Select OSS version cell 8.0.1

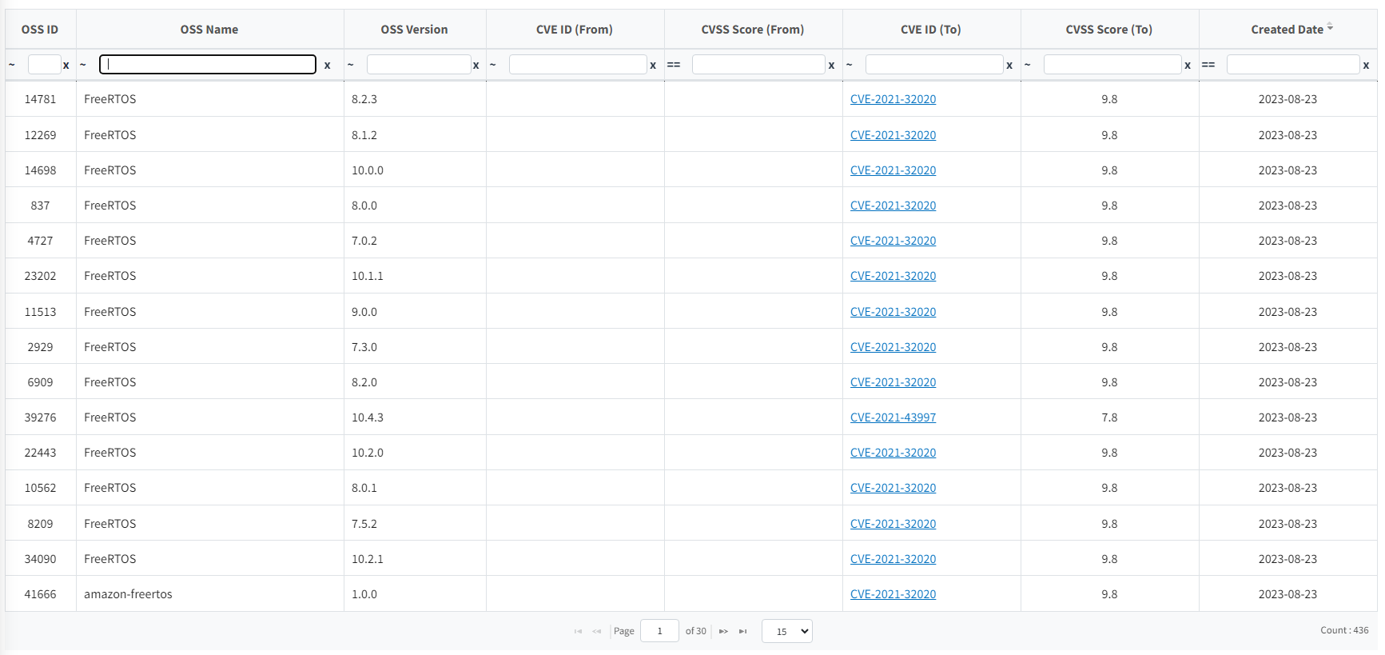pyautogui.click(x=414, y=488)
